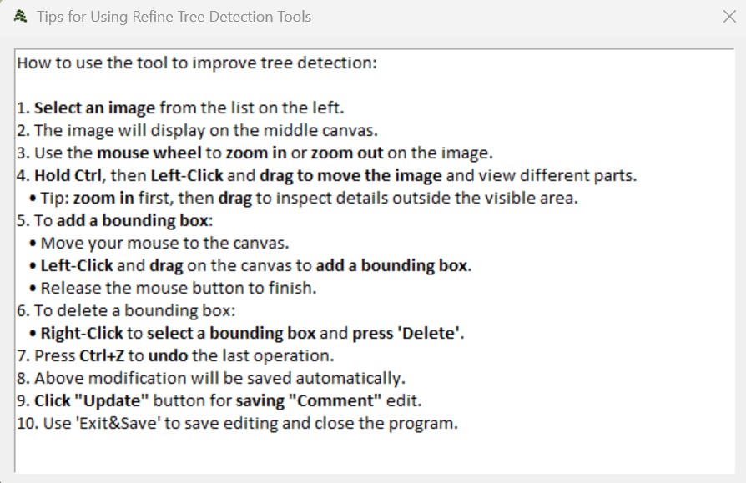Click the "Release the mouse button to finish" bullet
The height and width of the screenshot is (483, 746).
tap(167, 289)
